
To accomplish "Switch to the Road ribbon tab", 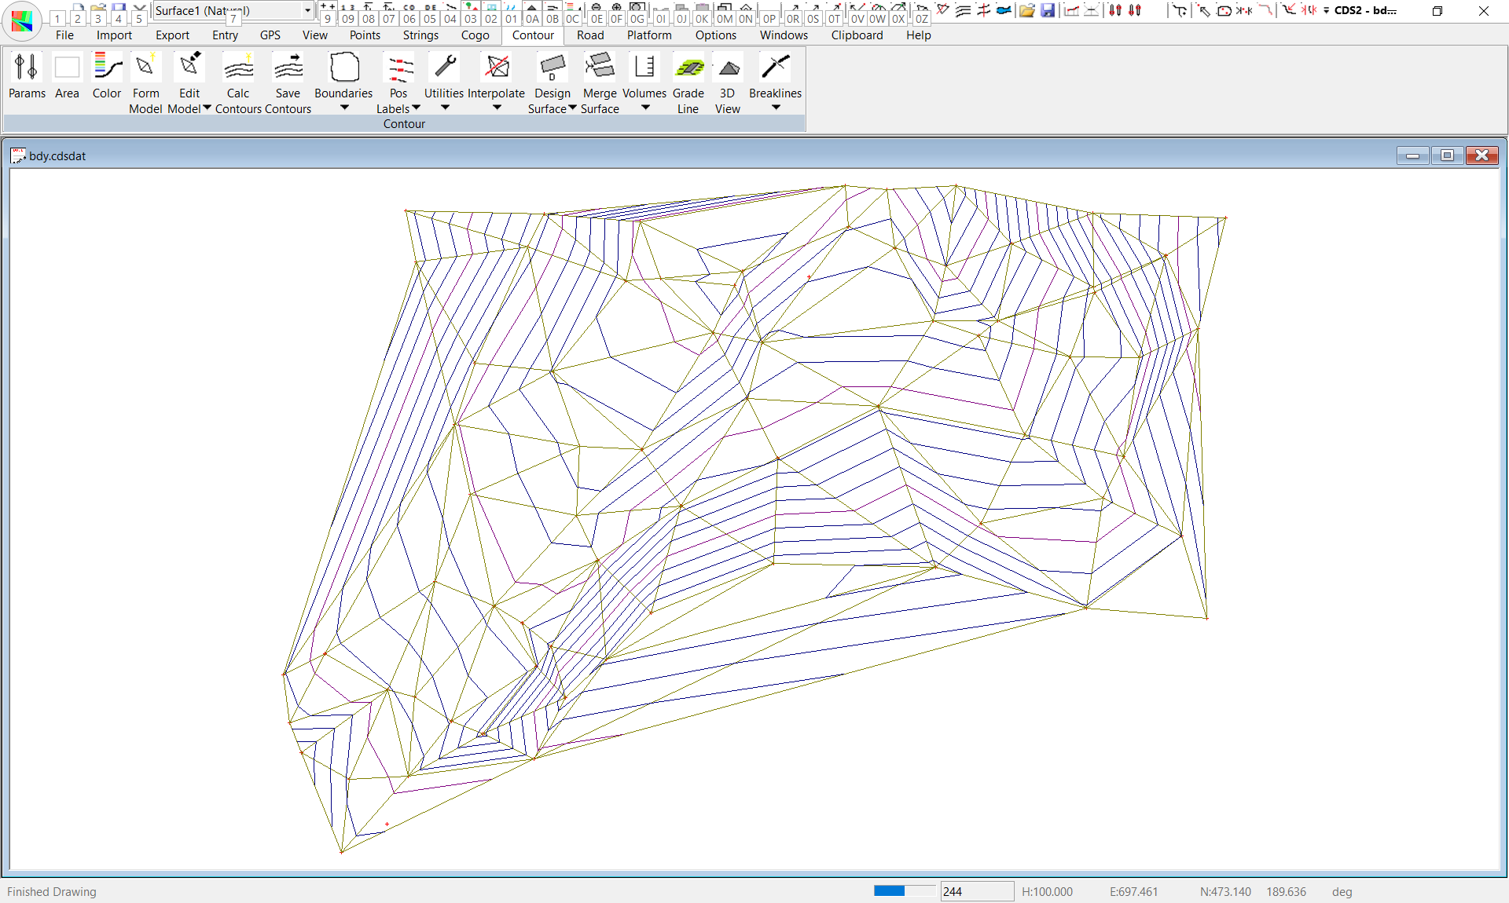I will (x=590, y=35).
